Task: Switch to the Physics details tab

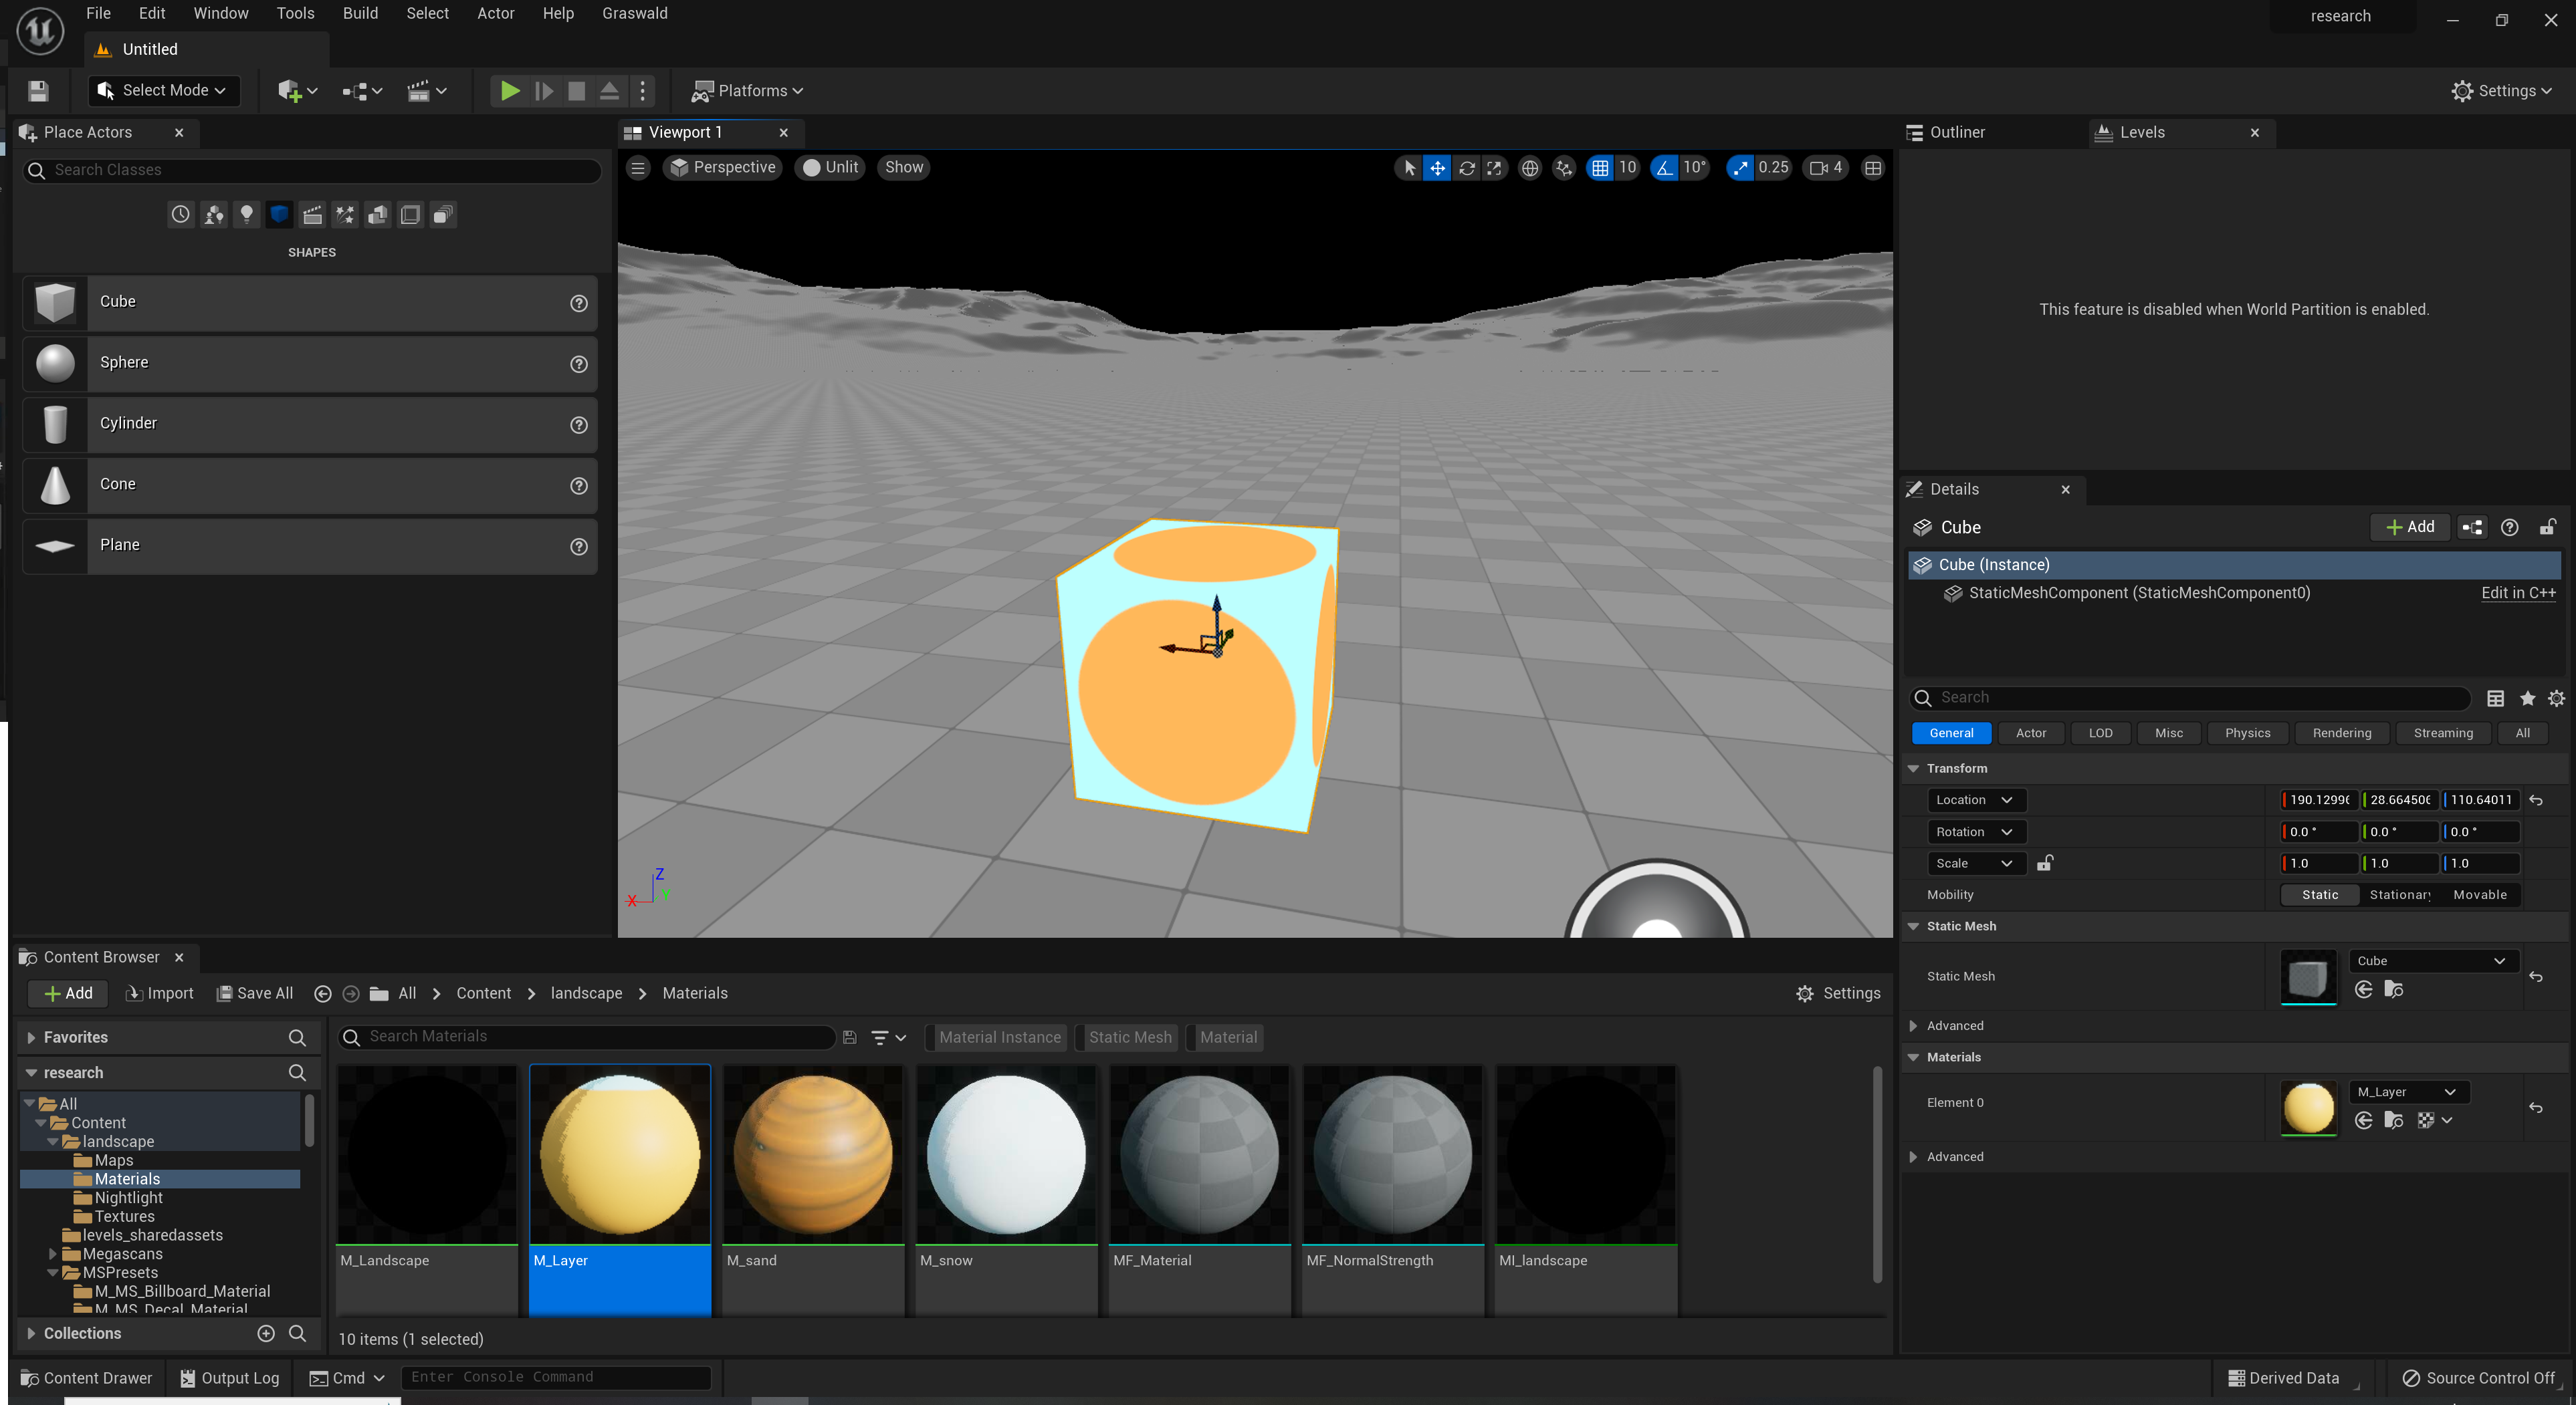Action: pyautogui.click(x=2247, y=733)
